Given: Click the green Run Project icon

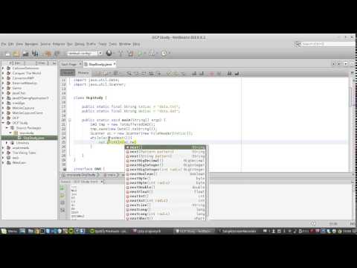Looking at the screenshot, I should pos(140,54).
